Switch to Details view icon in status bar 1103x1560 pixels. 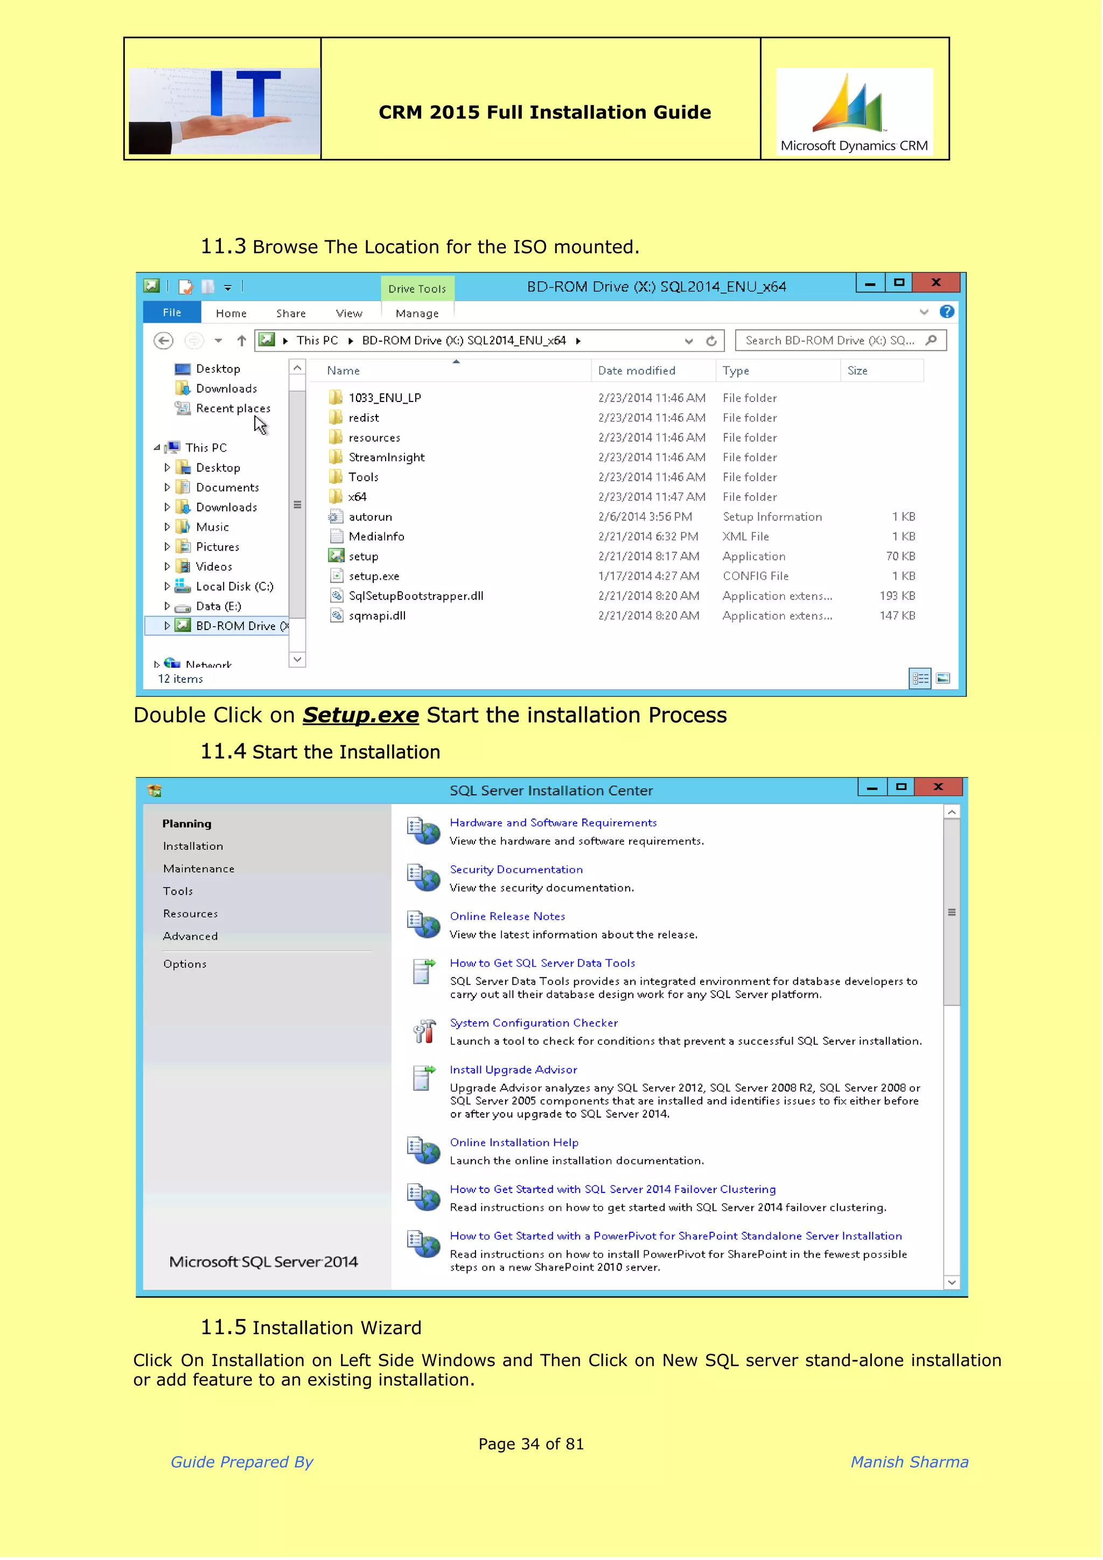(920, 678)
